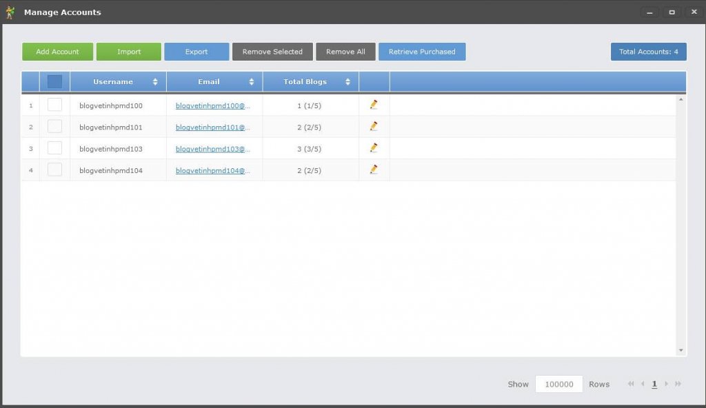
Task: Open the blogvetinhpmd100@ email link
Action: click(x=212, y=106)
